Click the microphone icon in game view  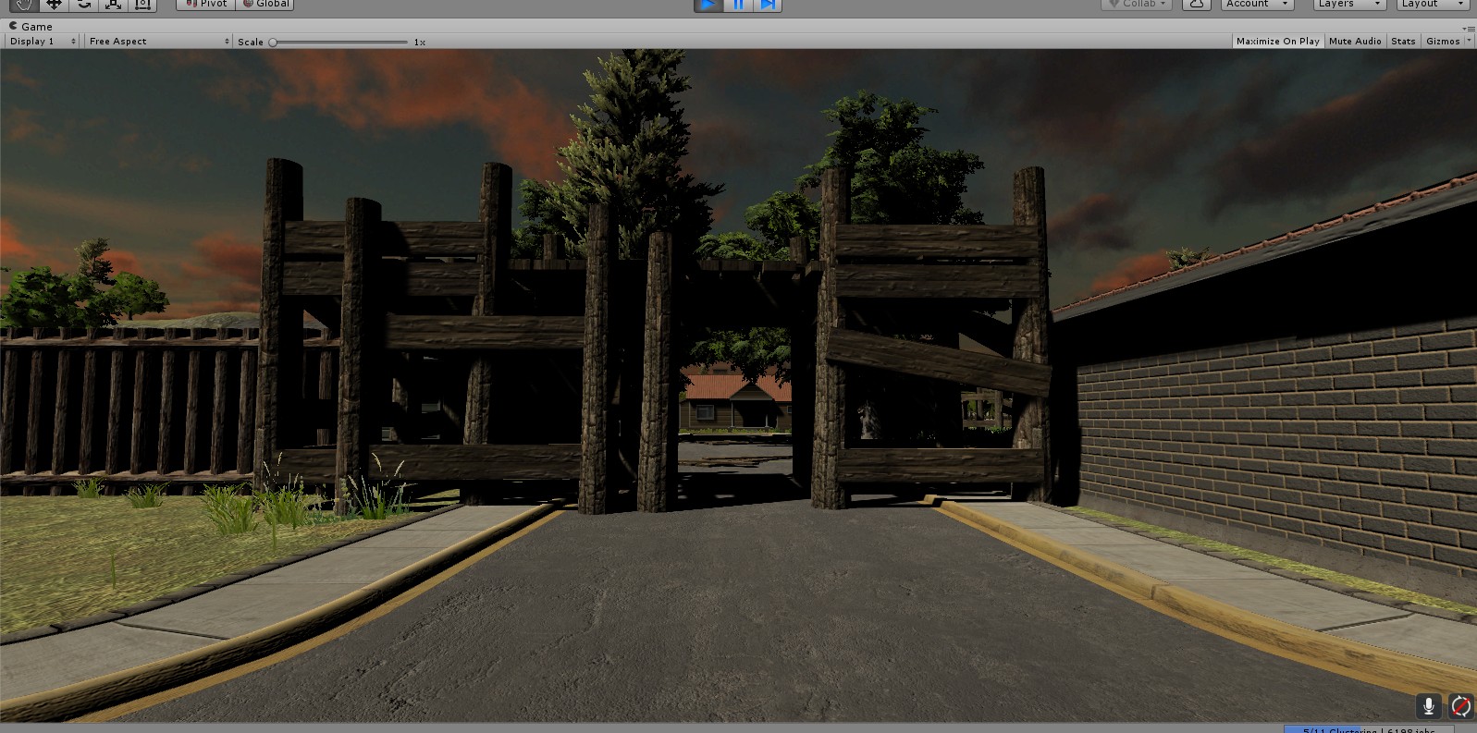pos(1428,706)
